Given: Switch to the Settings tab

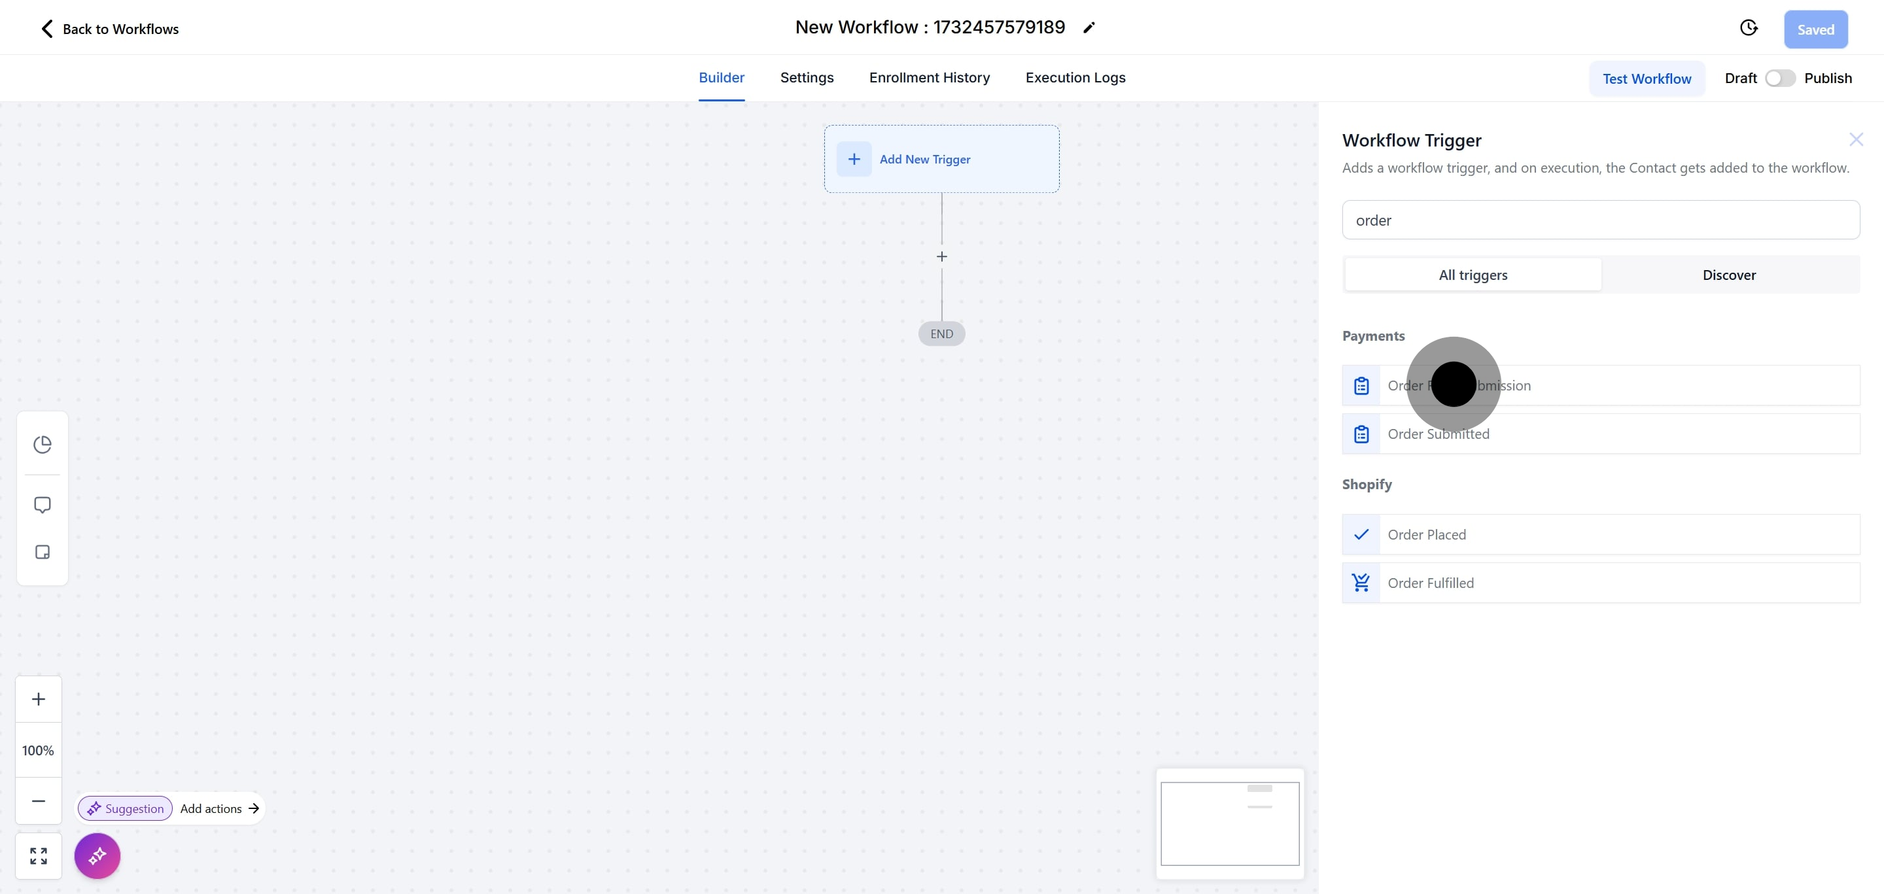Looking at the screenshot, I should click(x=807, y=77).
